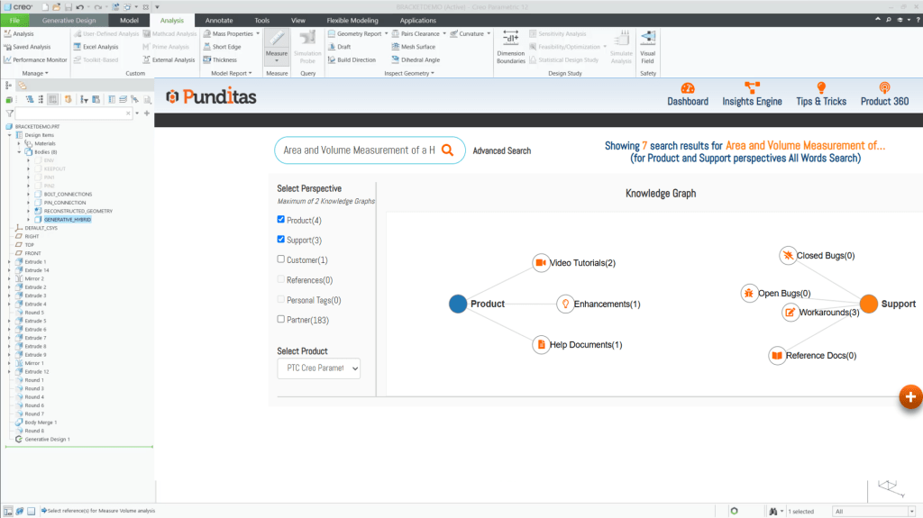Image resolution: width=923 pixels, height=518 pixels.
Task: Open Tips & Tricks section
Action: tap(821, 94)
